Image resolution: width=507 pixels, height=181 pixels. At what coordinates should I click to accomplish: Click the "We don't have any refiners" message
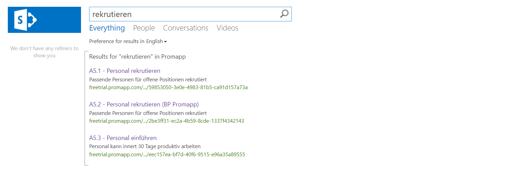point(44,52)
